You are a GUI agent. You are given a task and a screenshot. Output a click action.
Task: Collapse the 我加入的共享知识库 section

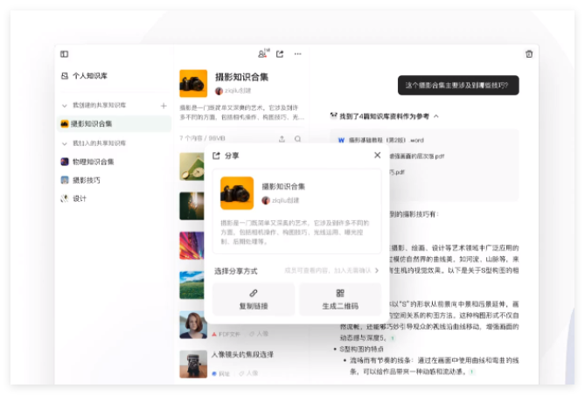click(x=64, y=143)
